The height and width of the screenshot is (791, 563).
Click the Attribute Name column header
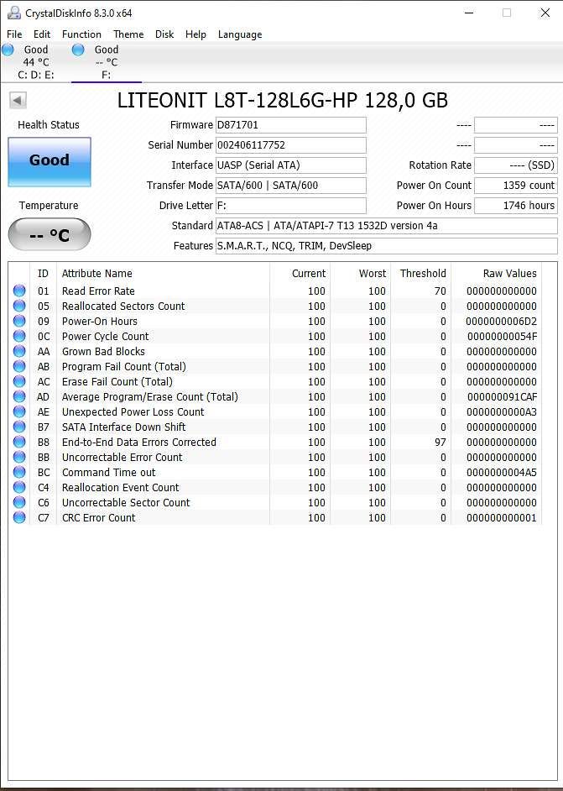click(163, 274)
